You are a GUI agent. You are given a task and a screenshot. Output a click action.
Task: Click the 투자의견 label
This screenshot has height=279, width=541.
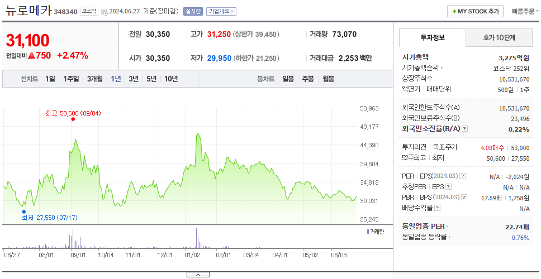point(414,147)
